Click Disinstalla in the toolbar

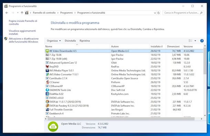[x=70, y=41]
